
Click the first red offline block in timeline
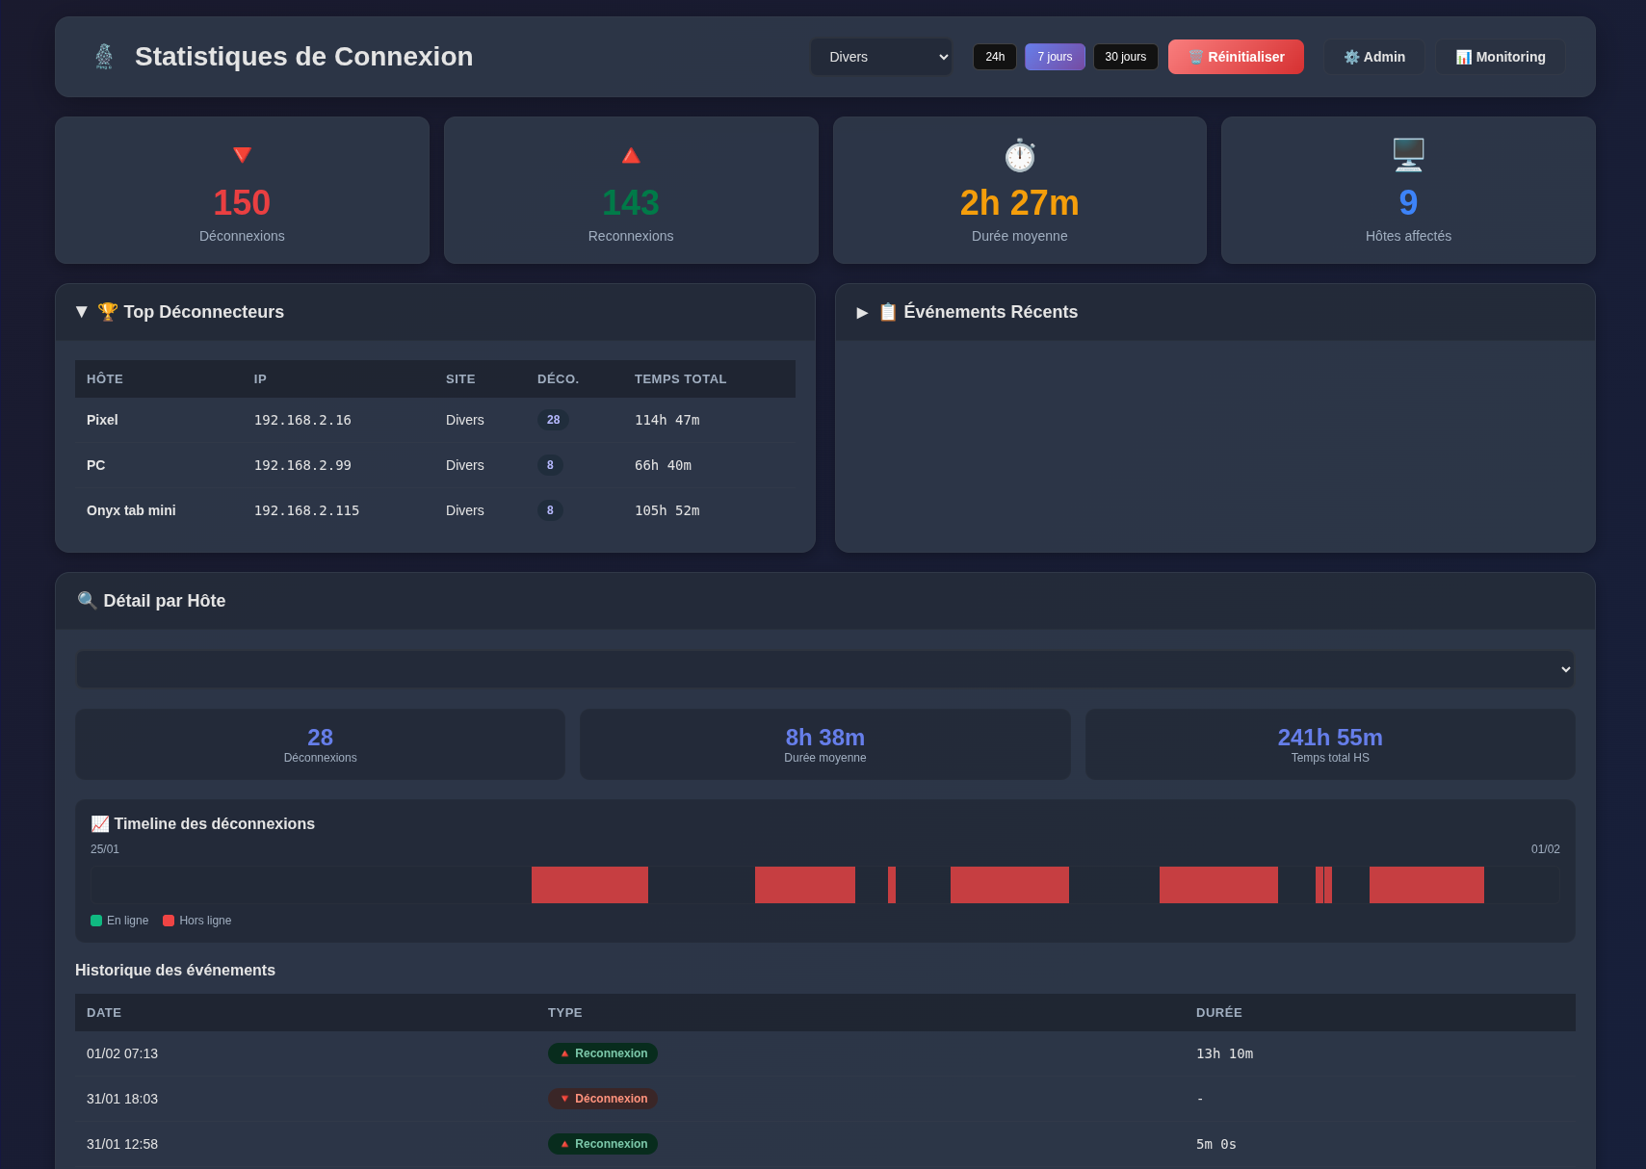pyautogui.click(x=589, y=885)
